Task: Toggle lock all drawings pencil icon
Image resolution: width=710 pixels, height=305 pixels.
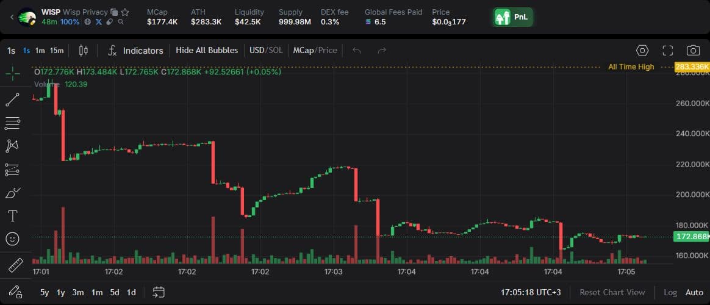Action: pos(15,292)
